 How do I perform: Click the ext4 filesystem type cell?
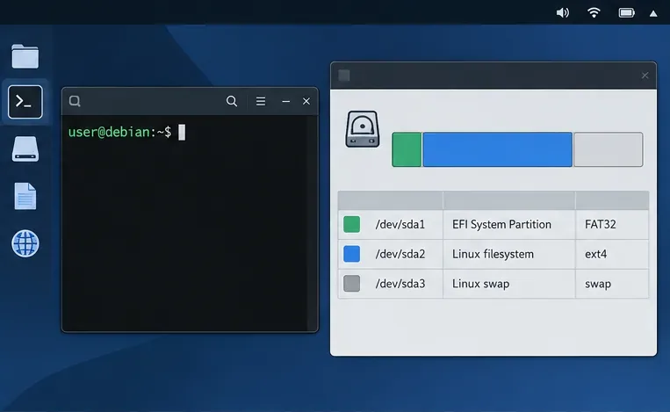[x=612, y=254]
